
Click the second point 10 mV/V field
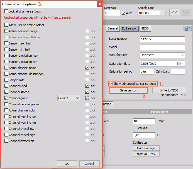coord(144,121)
